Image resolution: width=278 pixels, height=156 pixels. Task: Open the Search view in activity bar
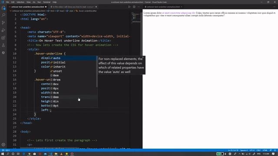3,15
